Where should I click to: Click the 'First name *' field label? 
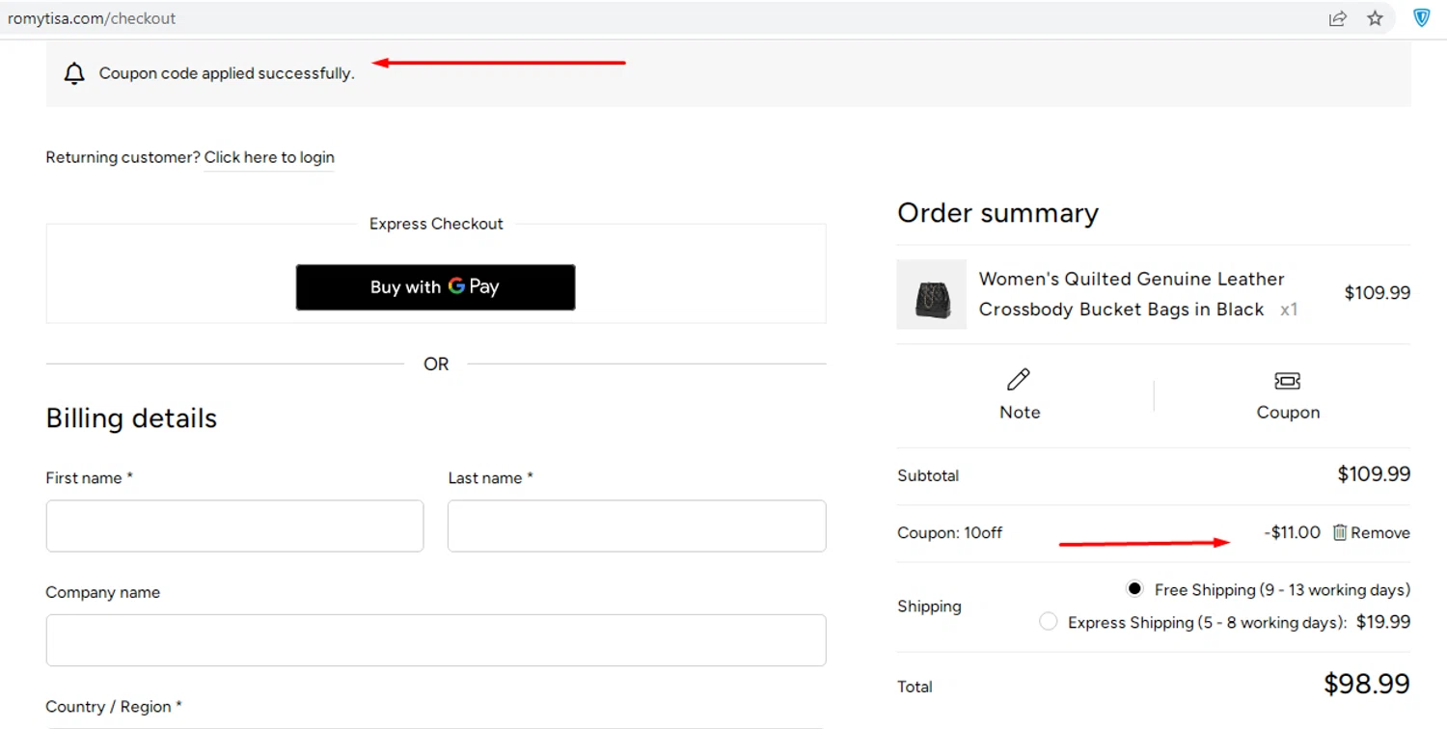[x=89, y=477]
